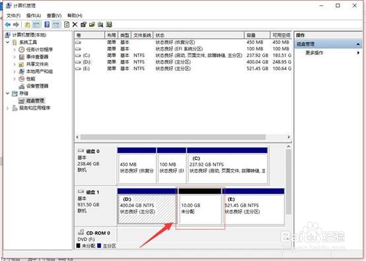Sort by the 布局 column header
The width and height of the screenshot is (366, 261).
click(112, 35)
